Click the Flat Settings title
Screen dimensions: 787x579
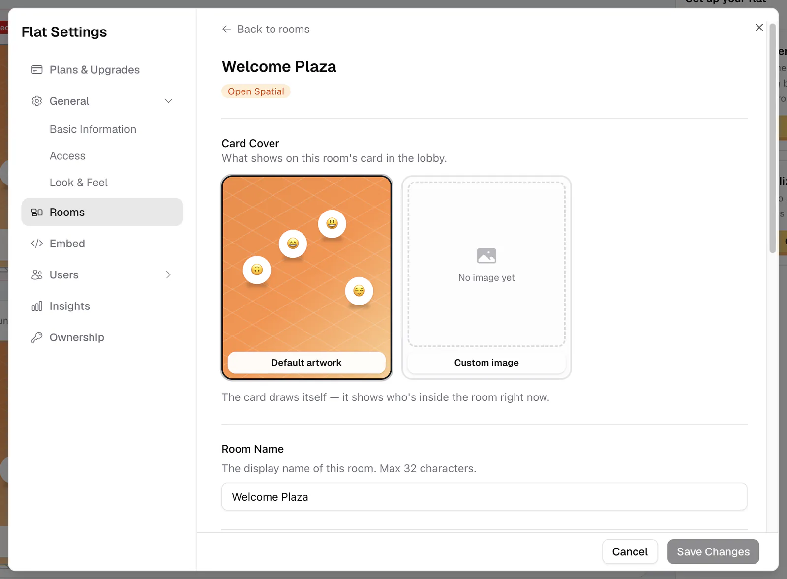click(64, 32)
